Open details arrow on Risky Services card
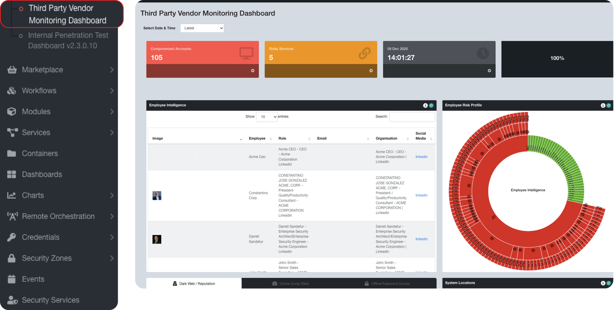 (371, 71)
